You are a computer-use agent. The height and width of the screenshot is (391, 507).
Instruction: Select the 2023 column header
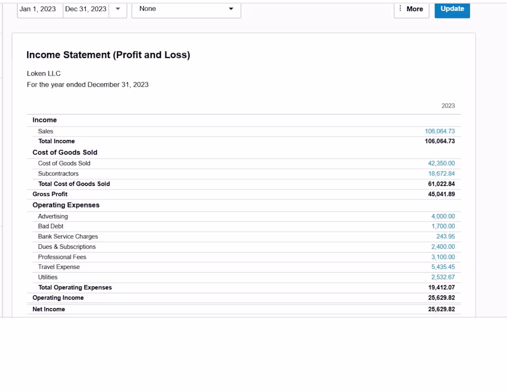448,105
